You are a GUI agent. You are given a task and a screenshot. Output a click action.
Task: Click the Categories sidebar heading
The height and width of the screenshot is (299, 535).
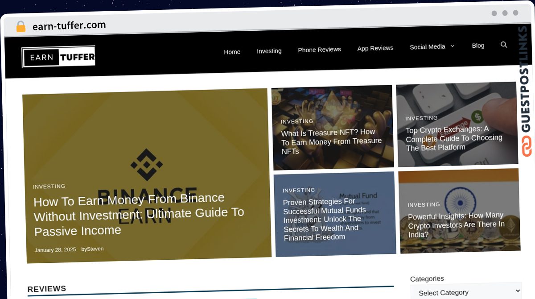(427, 279)
